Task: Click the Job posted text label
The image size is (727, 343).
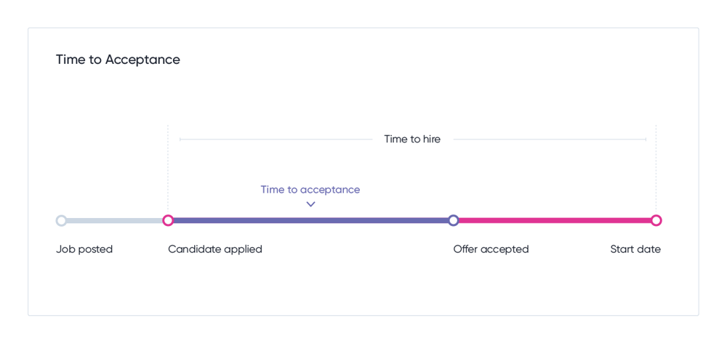Action: point(84,249)
